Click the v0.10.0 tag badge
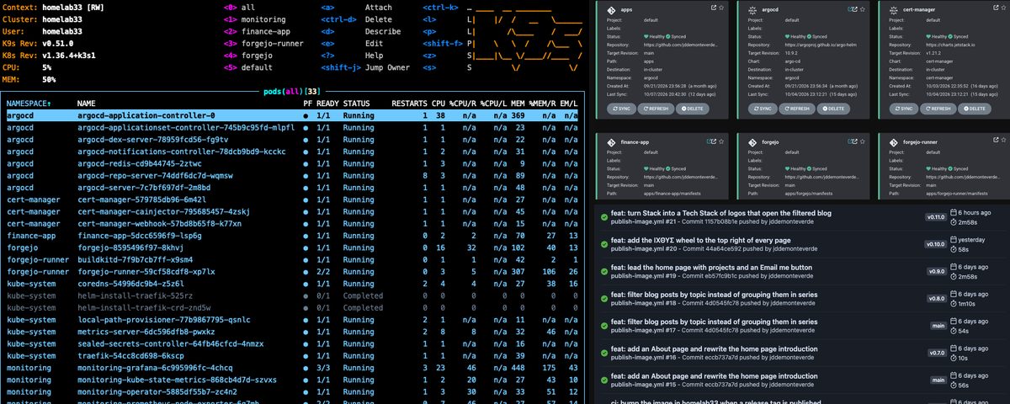 [x=936, y=244]
